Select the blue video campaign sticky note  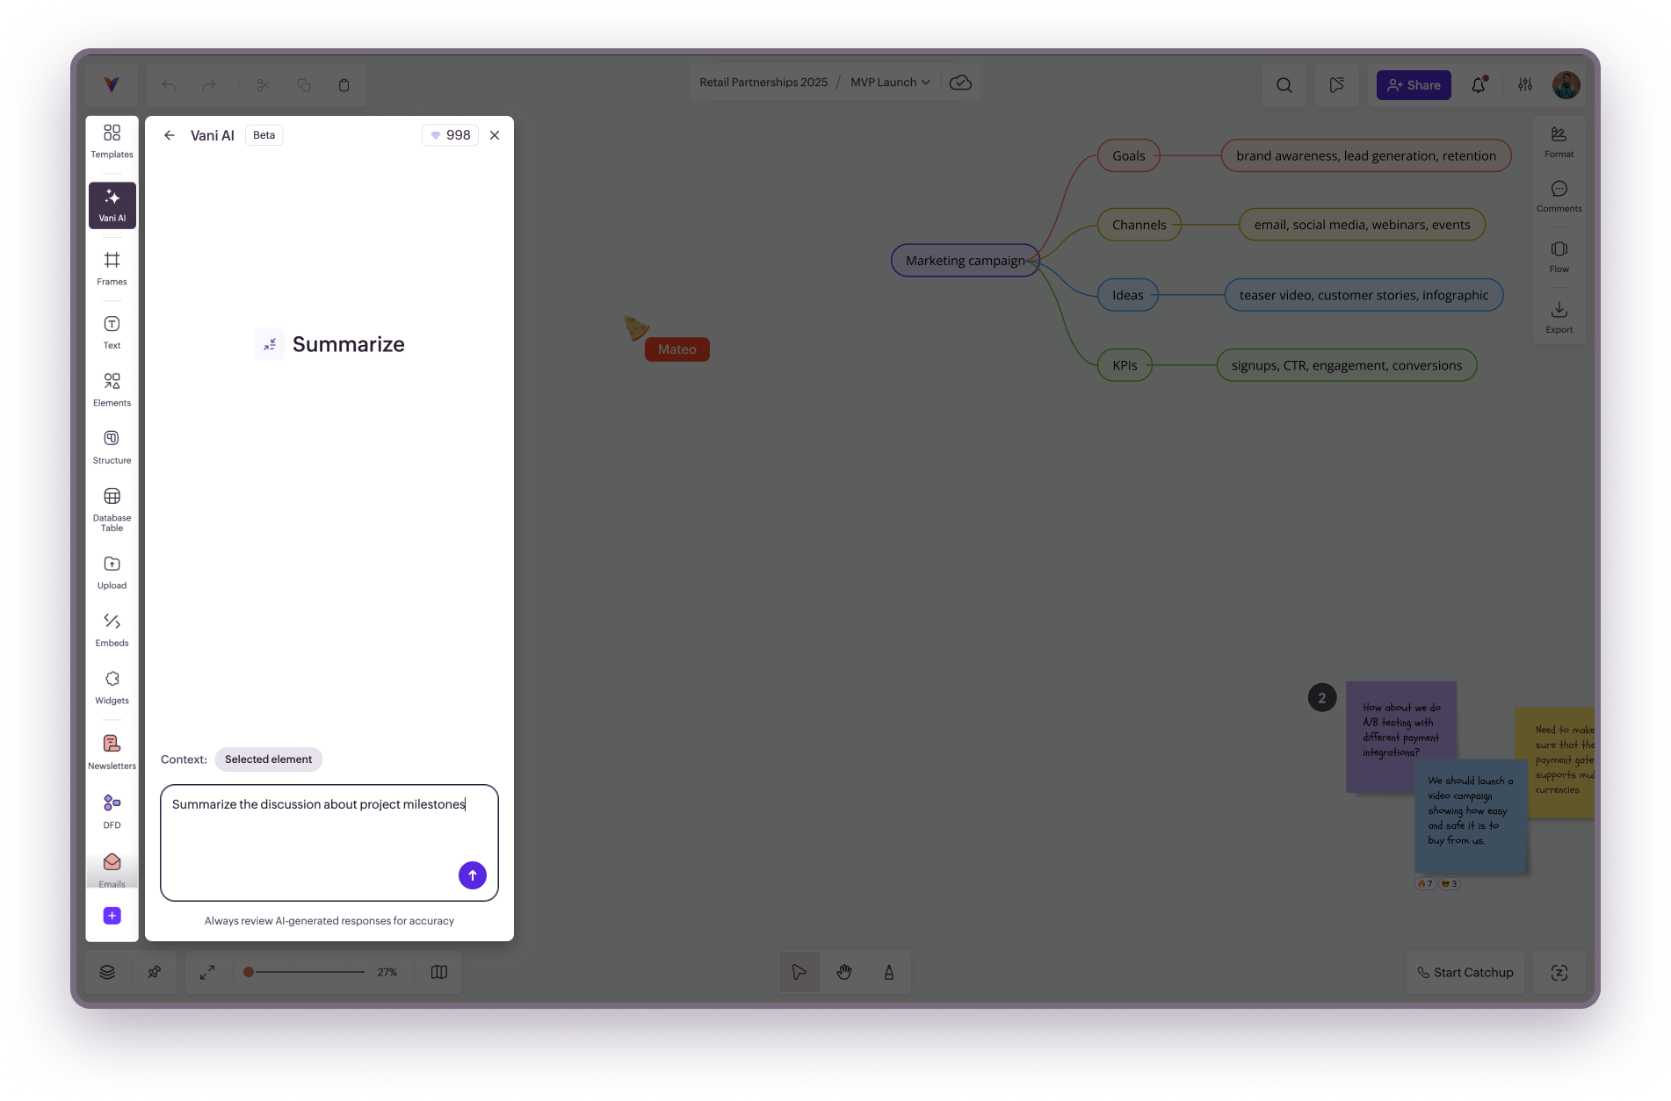(1472, 815)
